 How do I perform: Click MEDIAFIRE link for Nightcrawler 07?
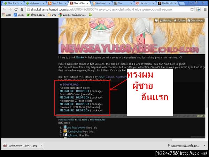tap(67, 104)
